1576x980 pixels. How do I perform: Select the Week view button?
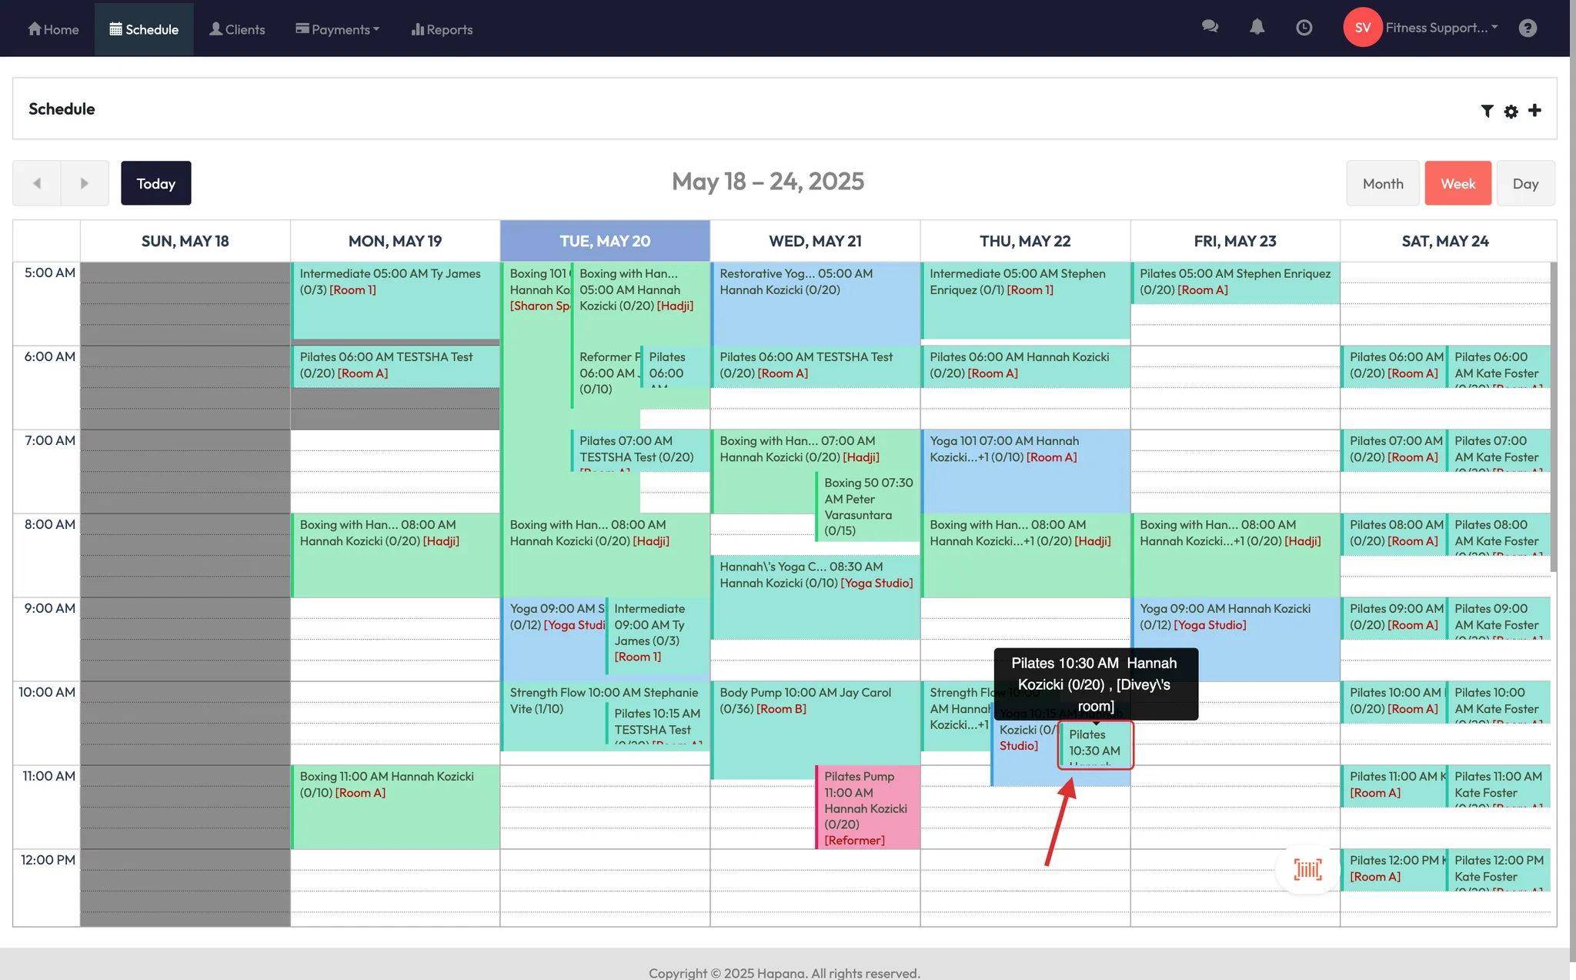coord(1457,183)
